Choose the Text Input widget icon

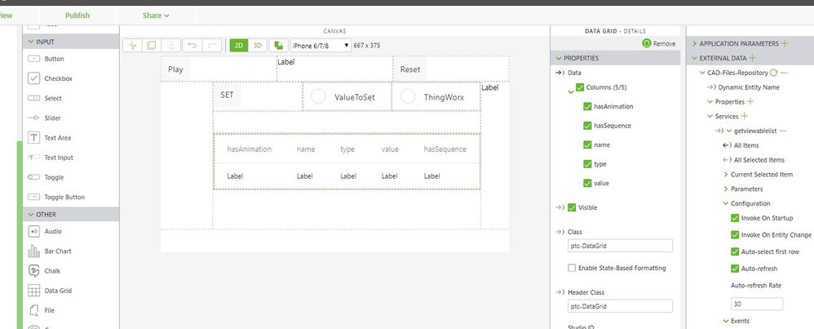coord(33,157)
